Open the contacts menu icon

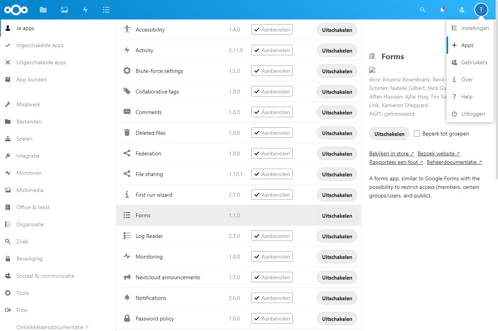462,10
